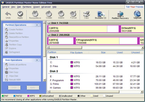Select the D:Files(NTFS) partition block

click(x=132, y=29)
